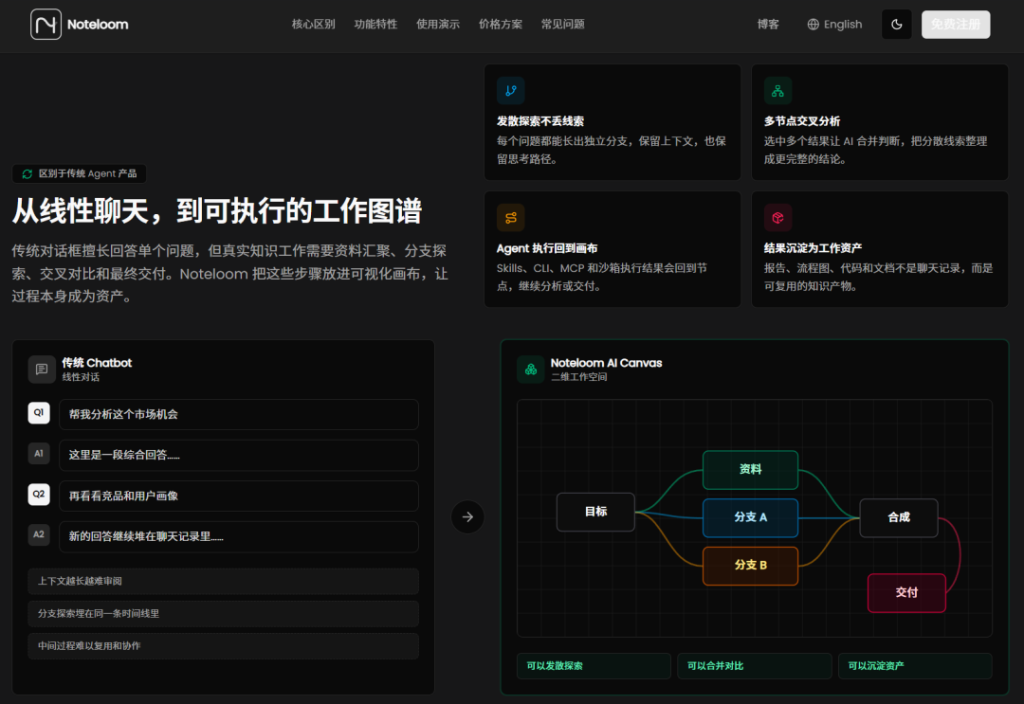Click the 发散探索不丢线索 card title
The height and width of the screenshot is (704, 1024).
coord(540,121)
